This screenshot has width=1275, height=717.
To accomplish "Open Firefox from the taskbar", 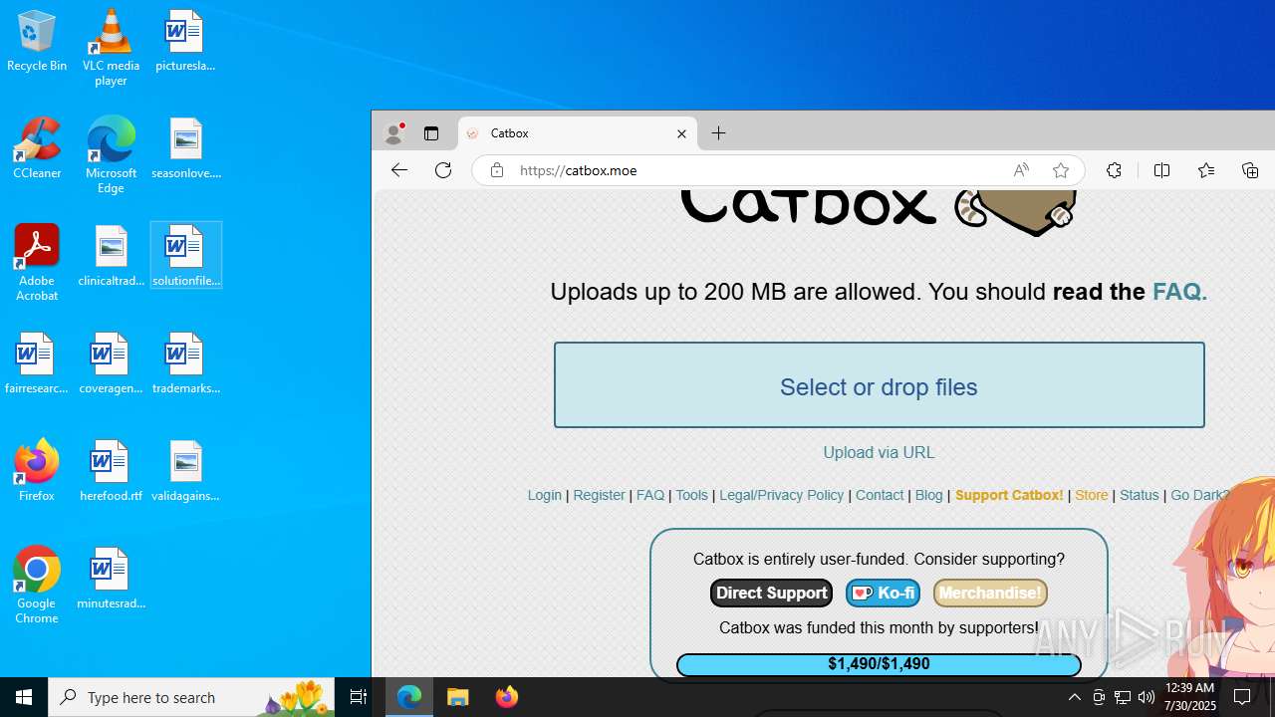I will tap(506, 697).
